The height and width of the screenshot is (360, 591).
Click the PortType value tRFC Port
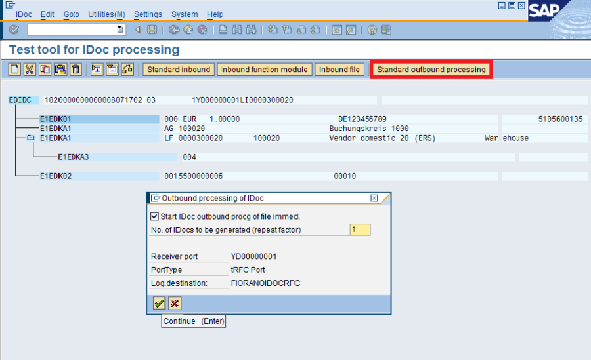[x=248, y=270]
